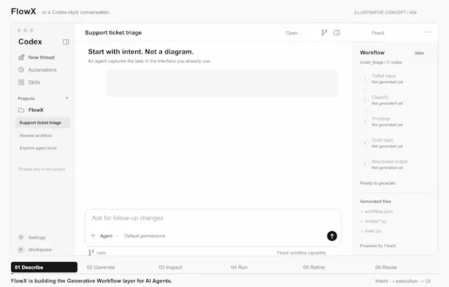Image resolution: width=449 pixels, height=287 pixels.
Task: Open the Review workflow thread
Action: [36, 135]
